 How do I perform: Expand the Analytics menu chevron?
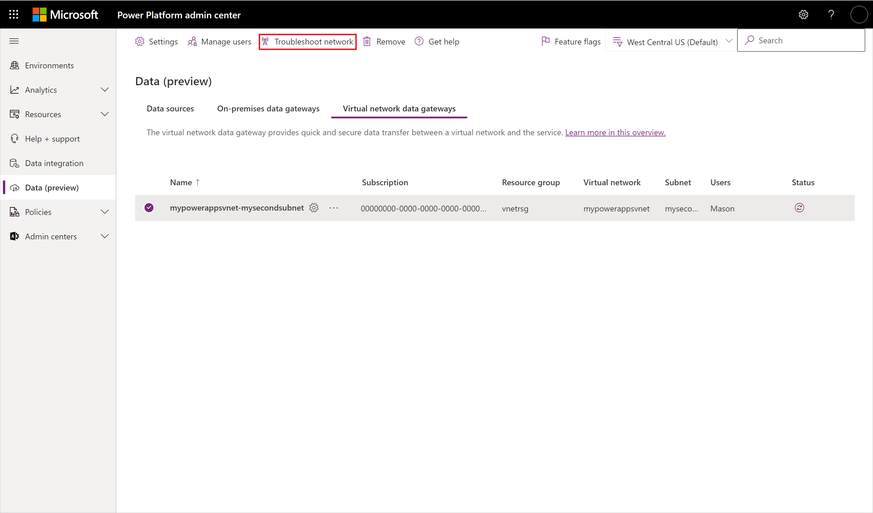tap(105, 90)
